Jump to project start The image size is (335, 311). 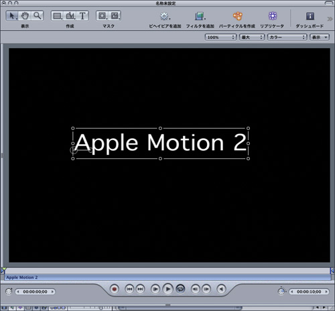coord(129,289)
